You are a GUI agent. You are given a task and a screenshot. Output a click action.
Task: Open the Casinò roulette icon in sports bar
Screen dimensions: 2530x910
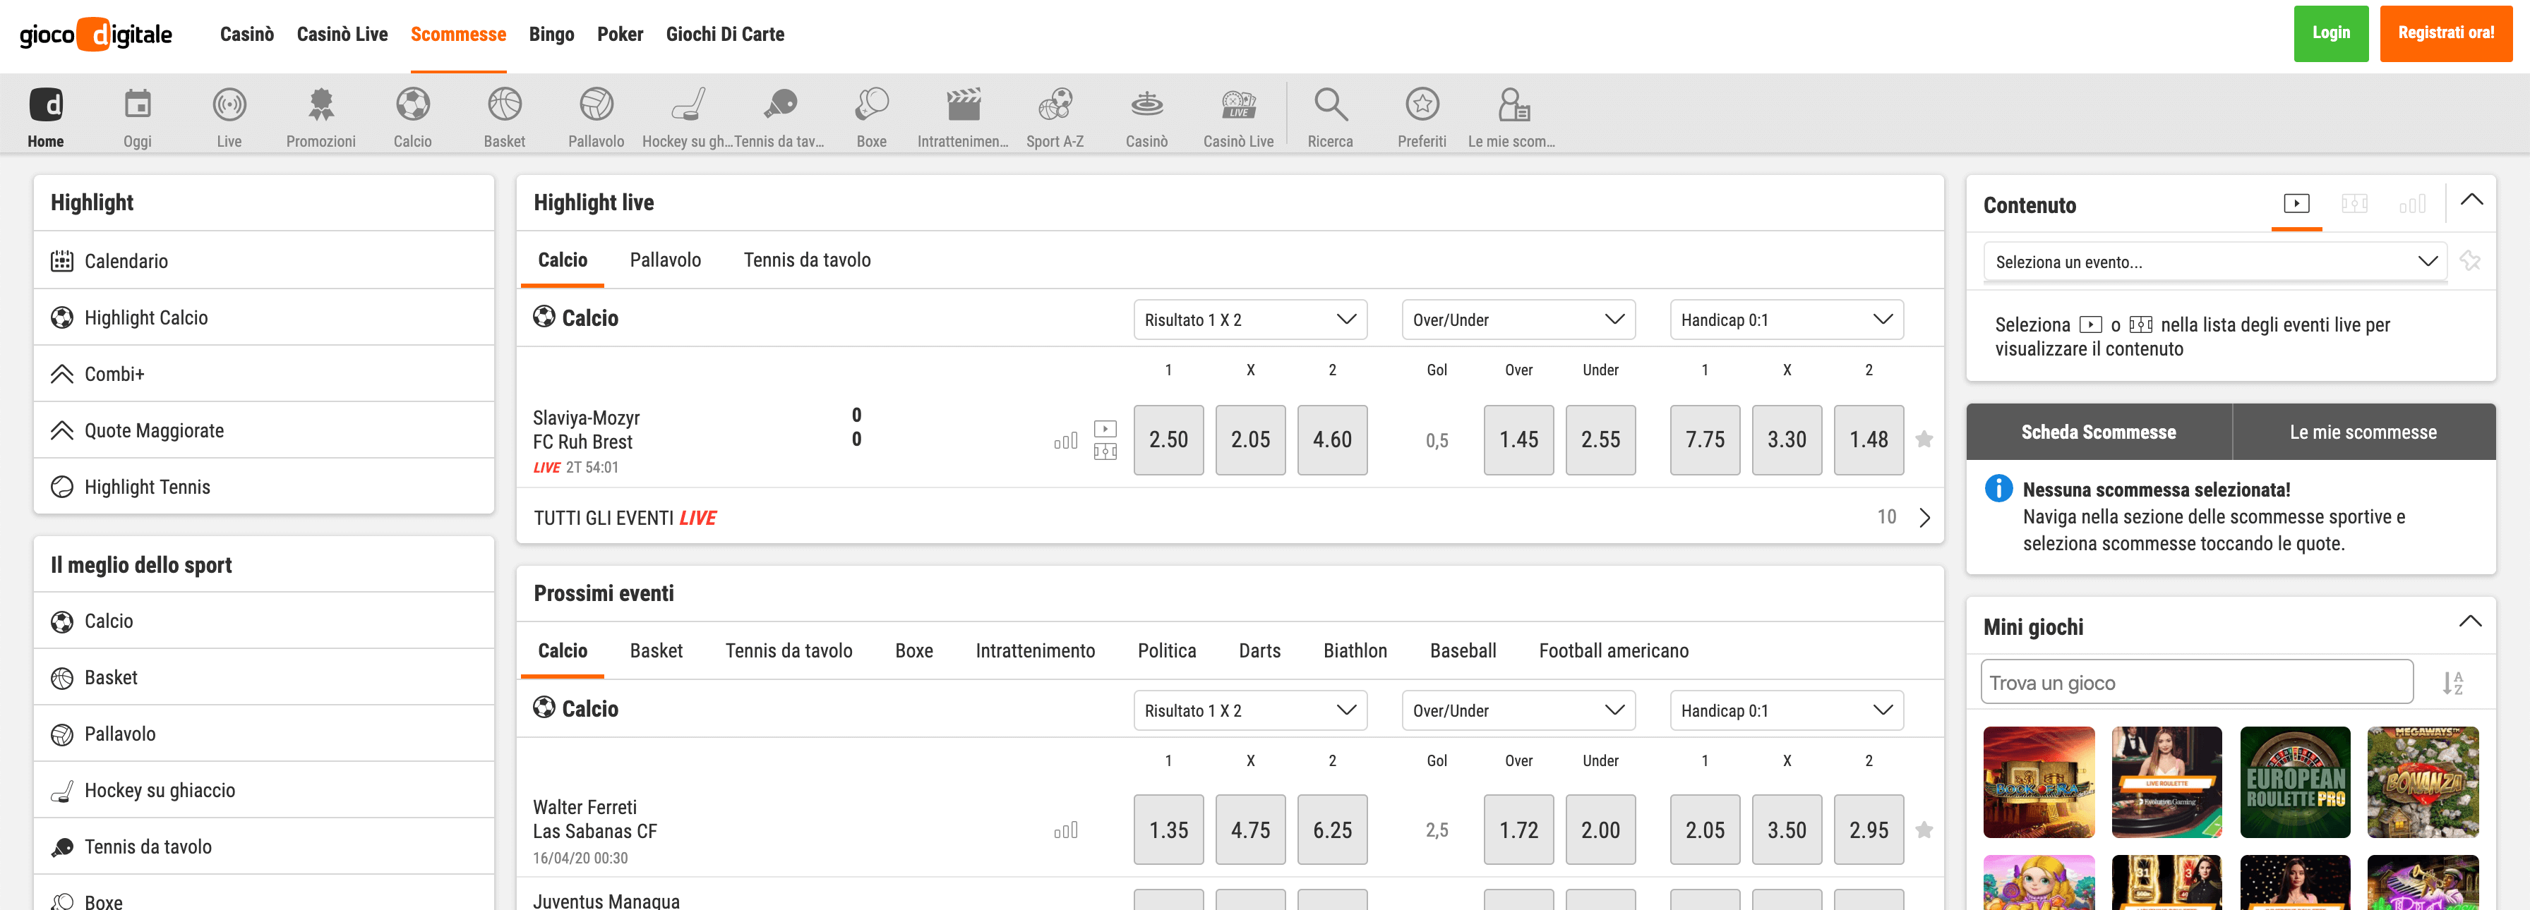pyautogui.click(x=1147, y=104)
